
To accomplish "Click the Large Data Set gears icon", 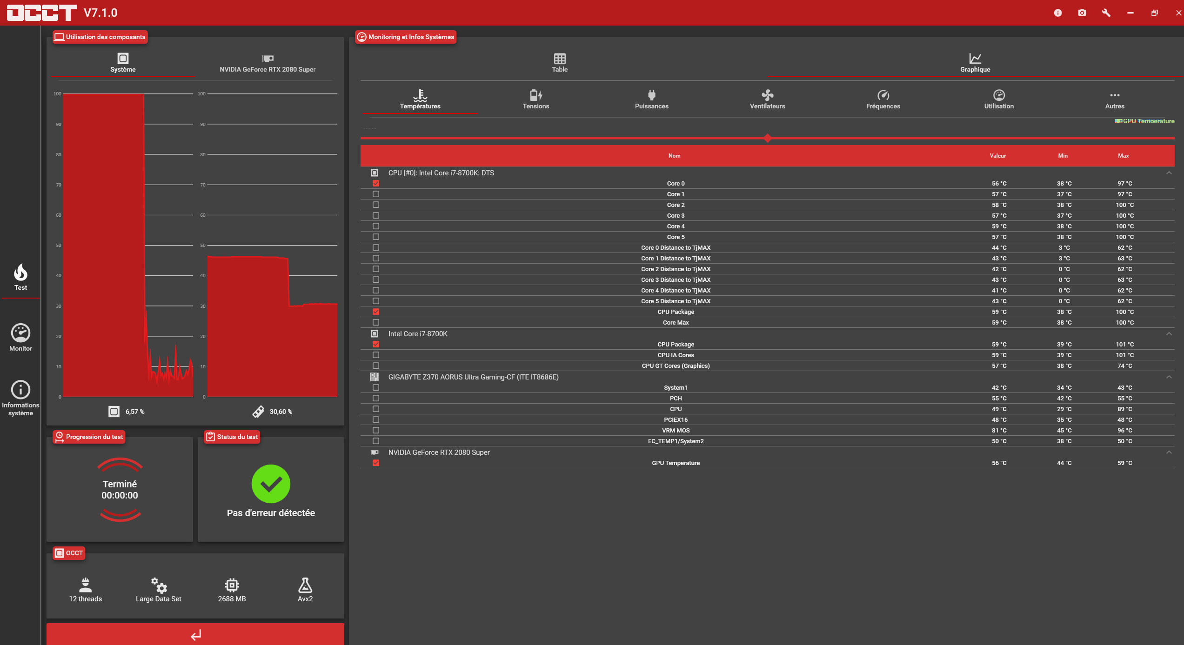I will tap(159, 585).
